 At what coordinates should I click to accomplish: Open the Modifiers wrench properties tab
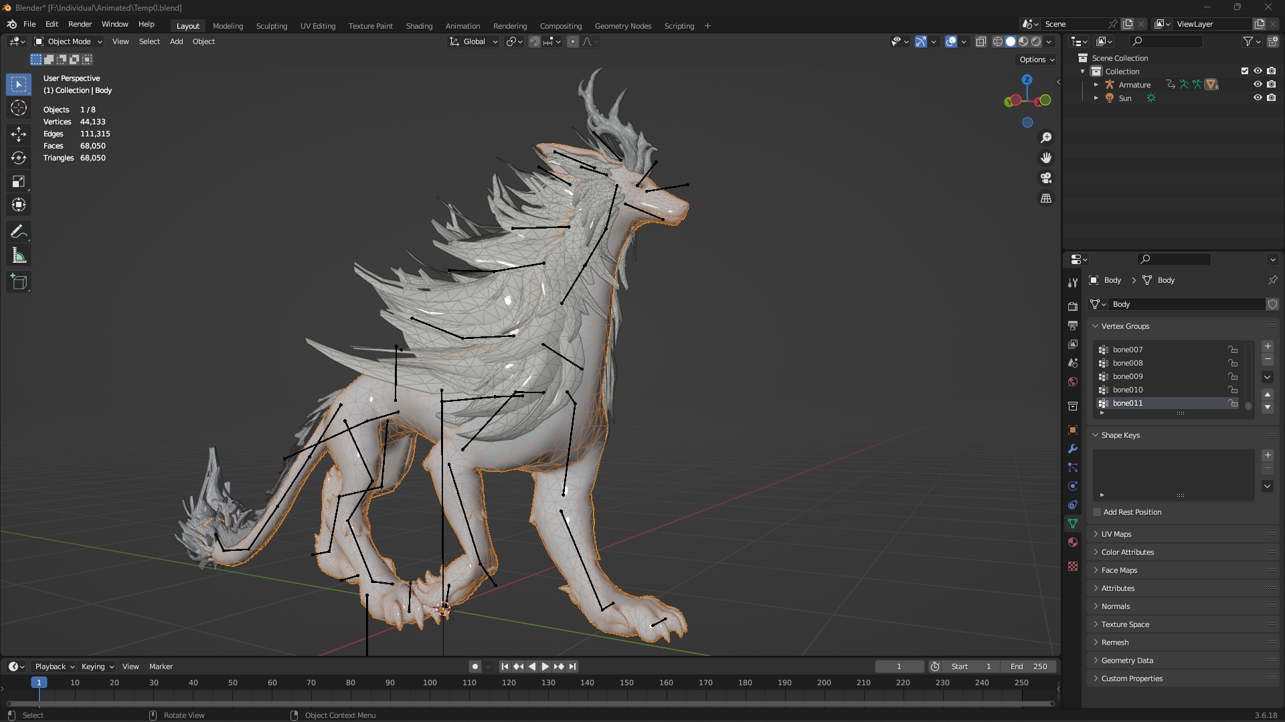point(1073,449)
